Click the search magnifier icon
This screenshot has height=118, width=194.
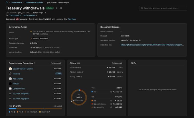(142, 8)
